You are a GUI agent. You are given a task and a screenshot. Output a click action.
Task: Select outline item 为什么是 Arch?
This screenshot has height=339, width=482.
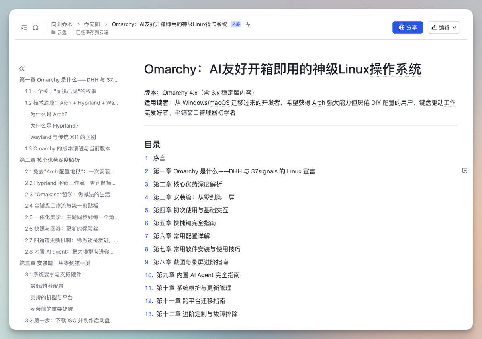(x=49, y=114)
